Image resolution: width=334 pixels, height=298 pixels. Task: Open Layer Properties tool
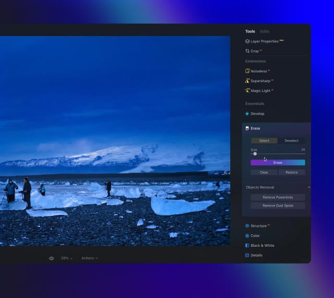pos(265,41)
